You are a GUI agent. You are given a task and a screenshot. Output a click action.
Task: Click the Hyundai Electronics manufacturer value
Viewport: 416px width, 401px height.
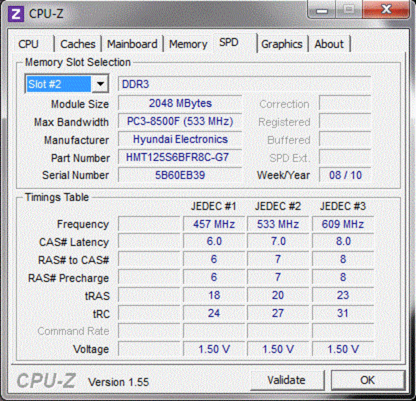tap(180, 140)
